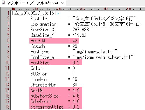
Task: Click the CharcterNum key
Action: point(43,85)
